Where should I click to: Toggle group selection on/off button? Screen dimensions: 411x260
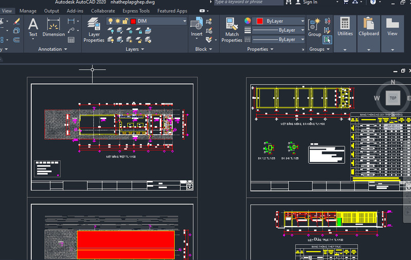[327, 40]
